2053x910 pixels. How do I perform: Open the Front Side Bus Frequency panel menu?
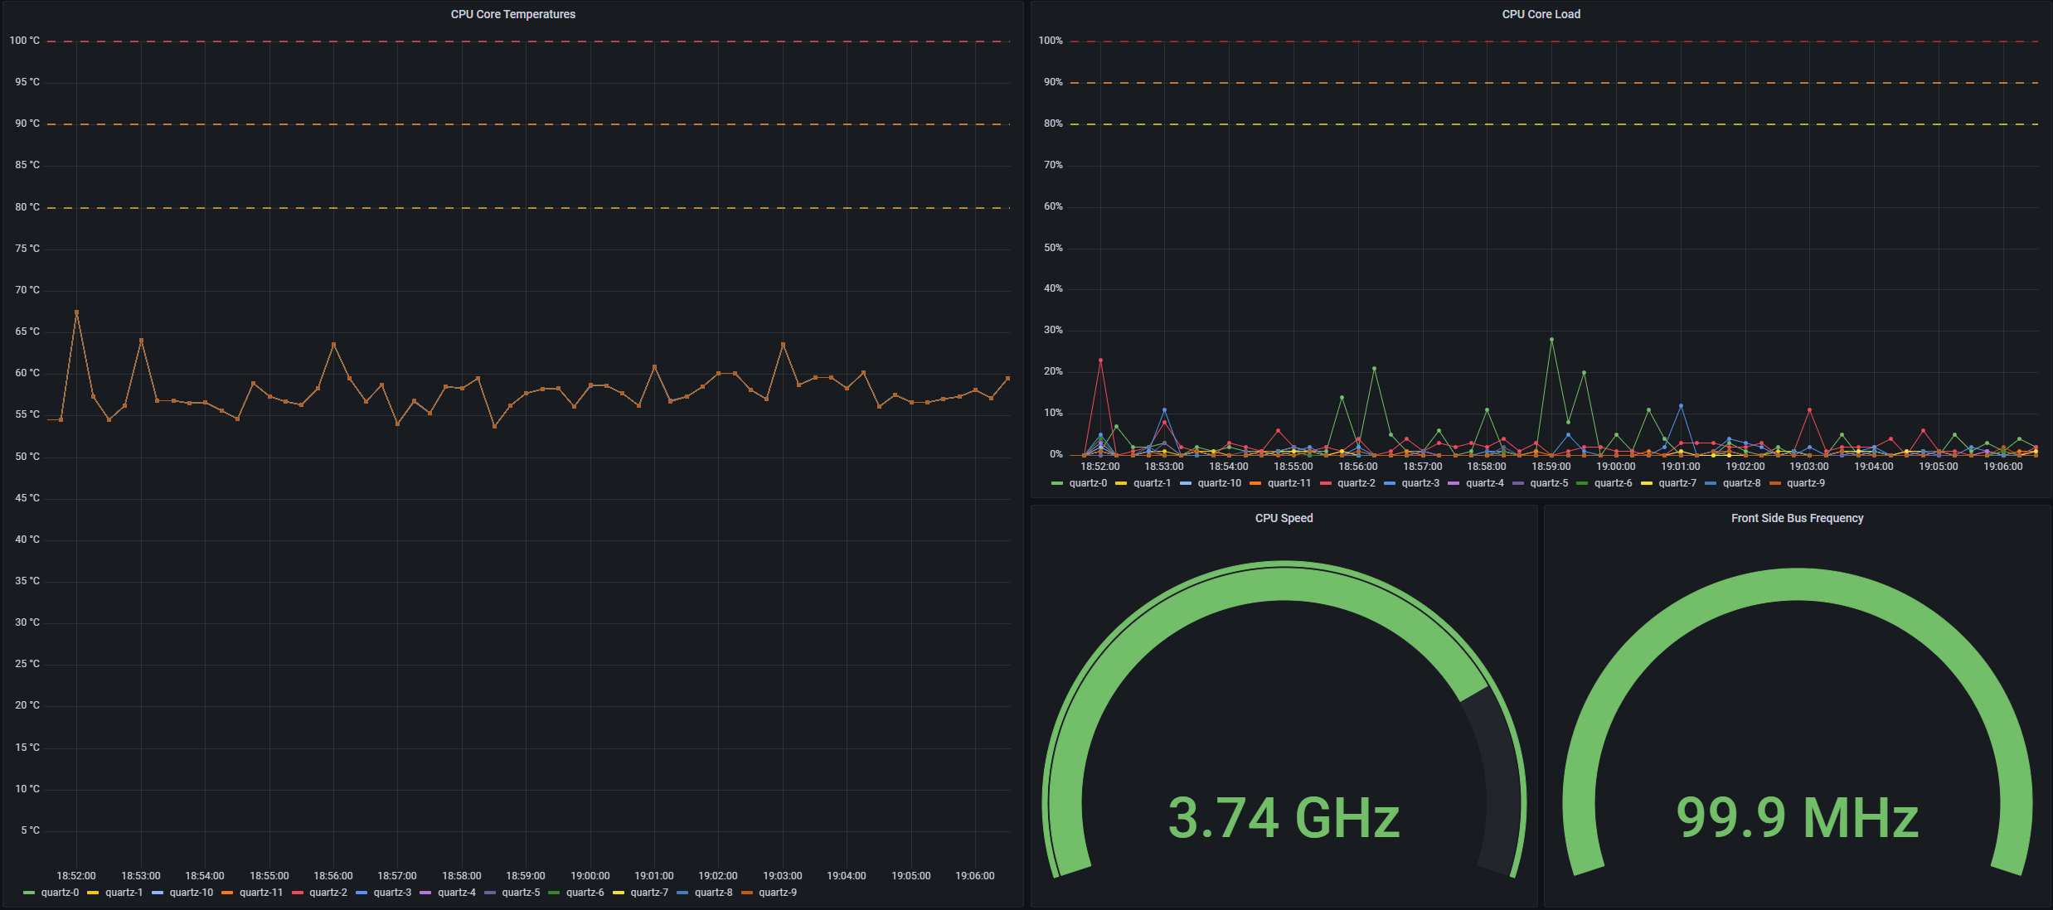[x=1797, y=518]
